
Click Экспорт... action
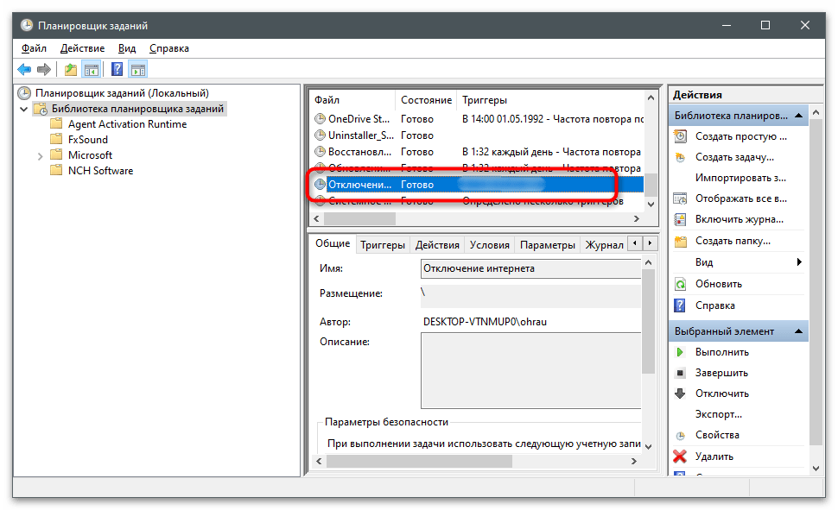(718, 414)
